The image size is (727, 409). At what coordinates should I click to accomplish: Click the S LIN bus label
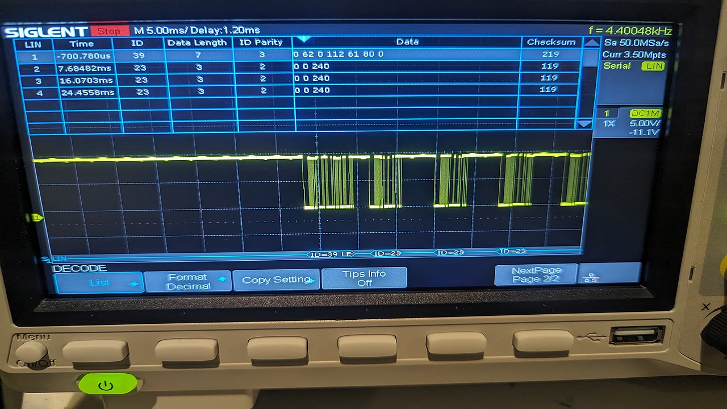coord(54,259)
